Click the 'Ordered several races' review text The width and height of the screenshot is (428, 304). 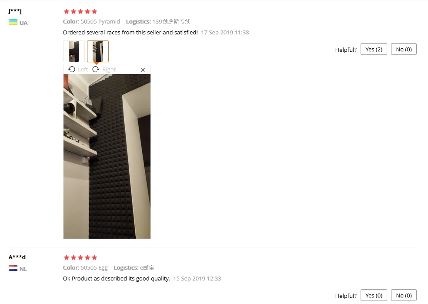[130, 32]
